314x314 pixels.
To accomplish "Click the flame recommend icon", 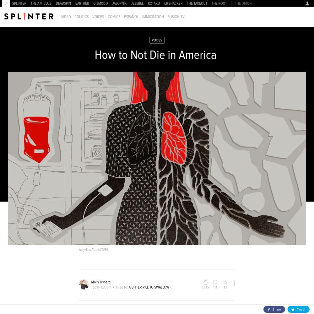I will point(205,282).
